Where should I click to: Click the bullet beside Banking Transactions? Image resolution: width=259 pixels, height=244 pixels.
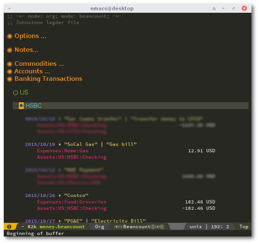(9, 79)
